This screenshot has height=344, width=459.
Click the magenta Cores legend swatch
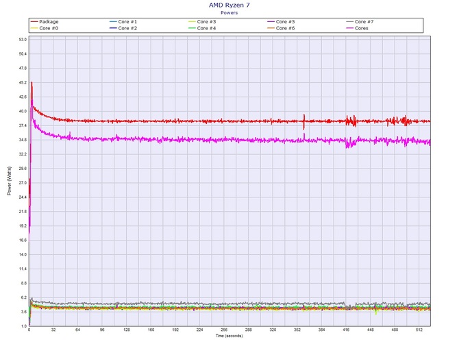(x=350, y=28)
